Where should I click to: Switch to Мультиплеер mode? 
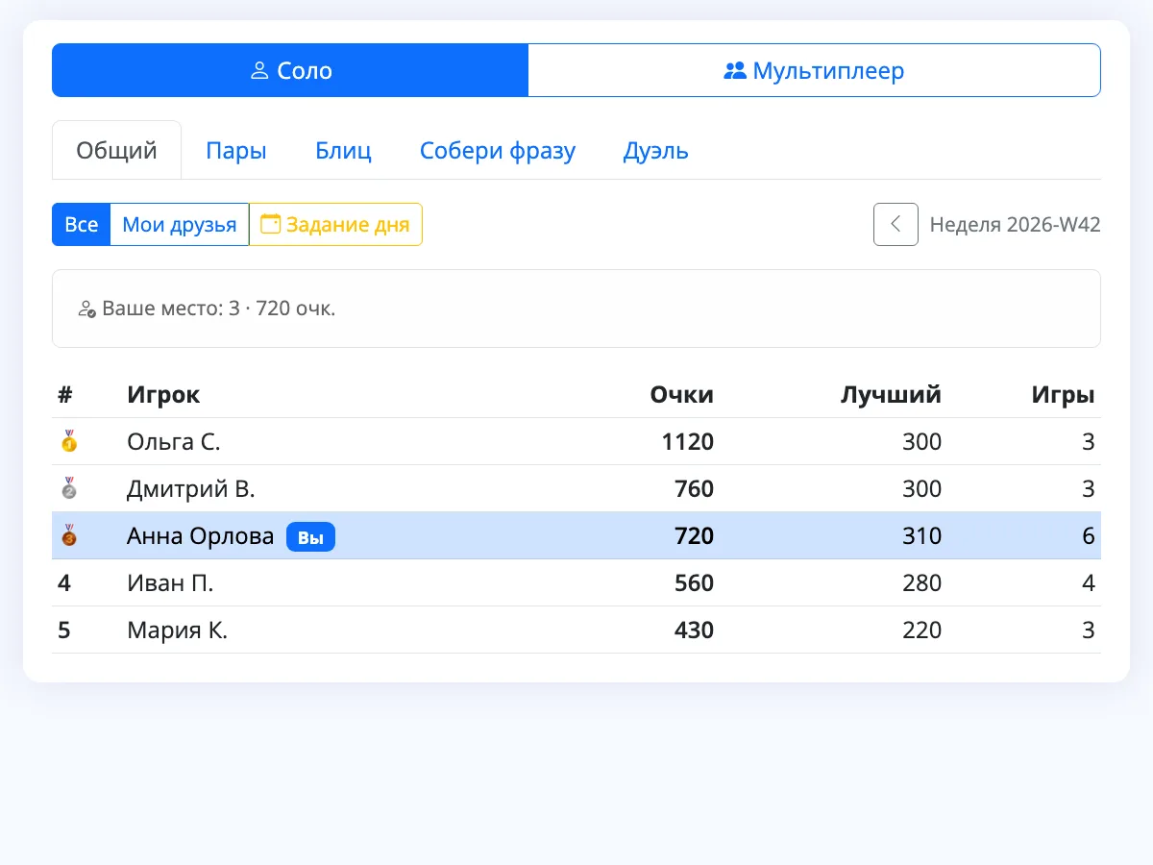pyautogui.click(x=814, y=70)
